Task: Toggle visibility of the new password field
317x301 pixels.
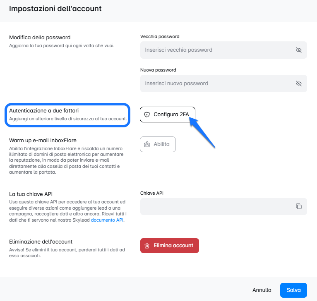Action: pos(299,84)
